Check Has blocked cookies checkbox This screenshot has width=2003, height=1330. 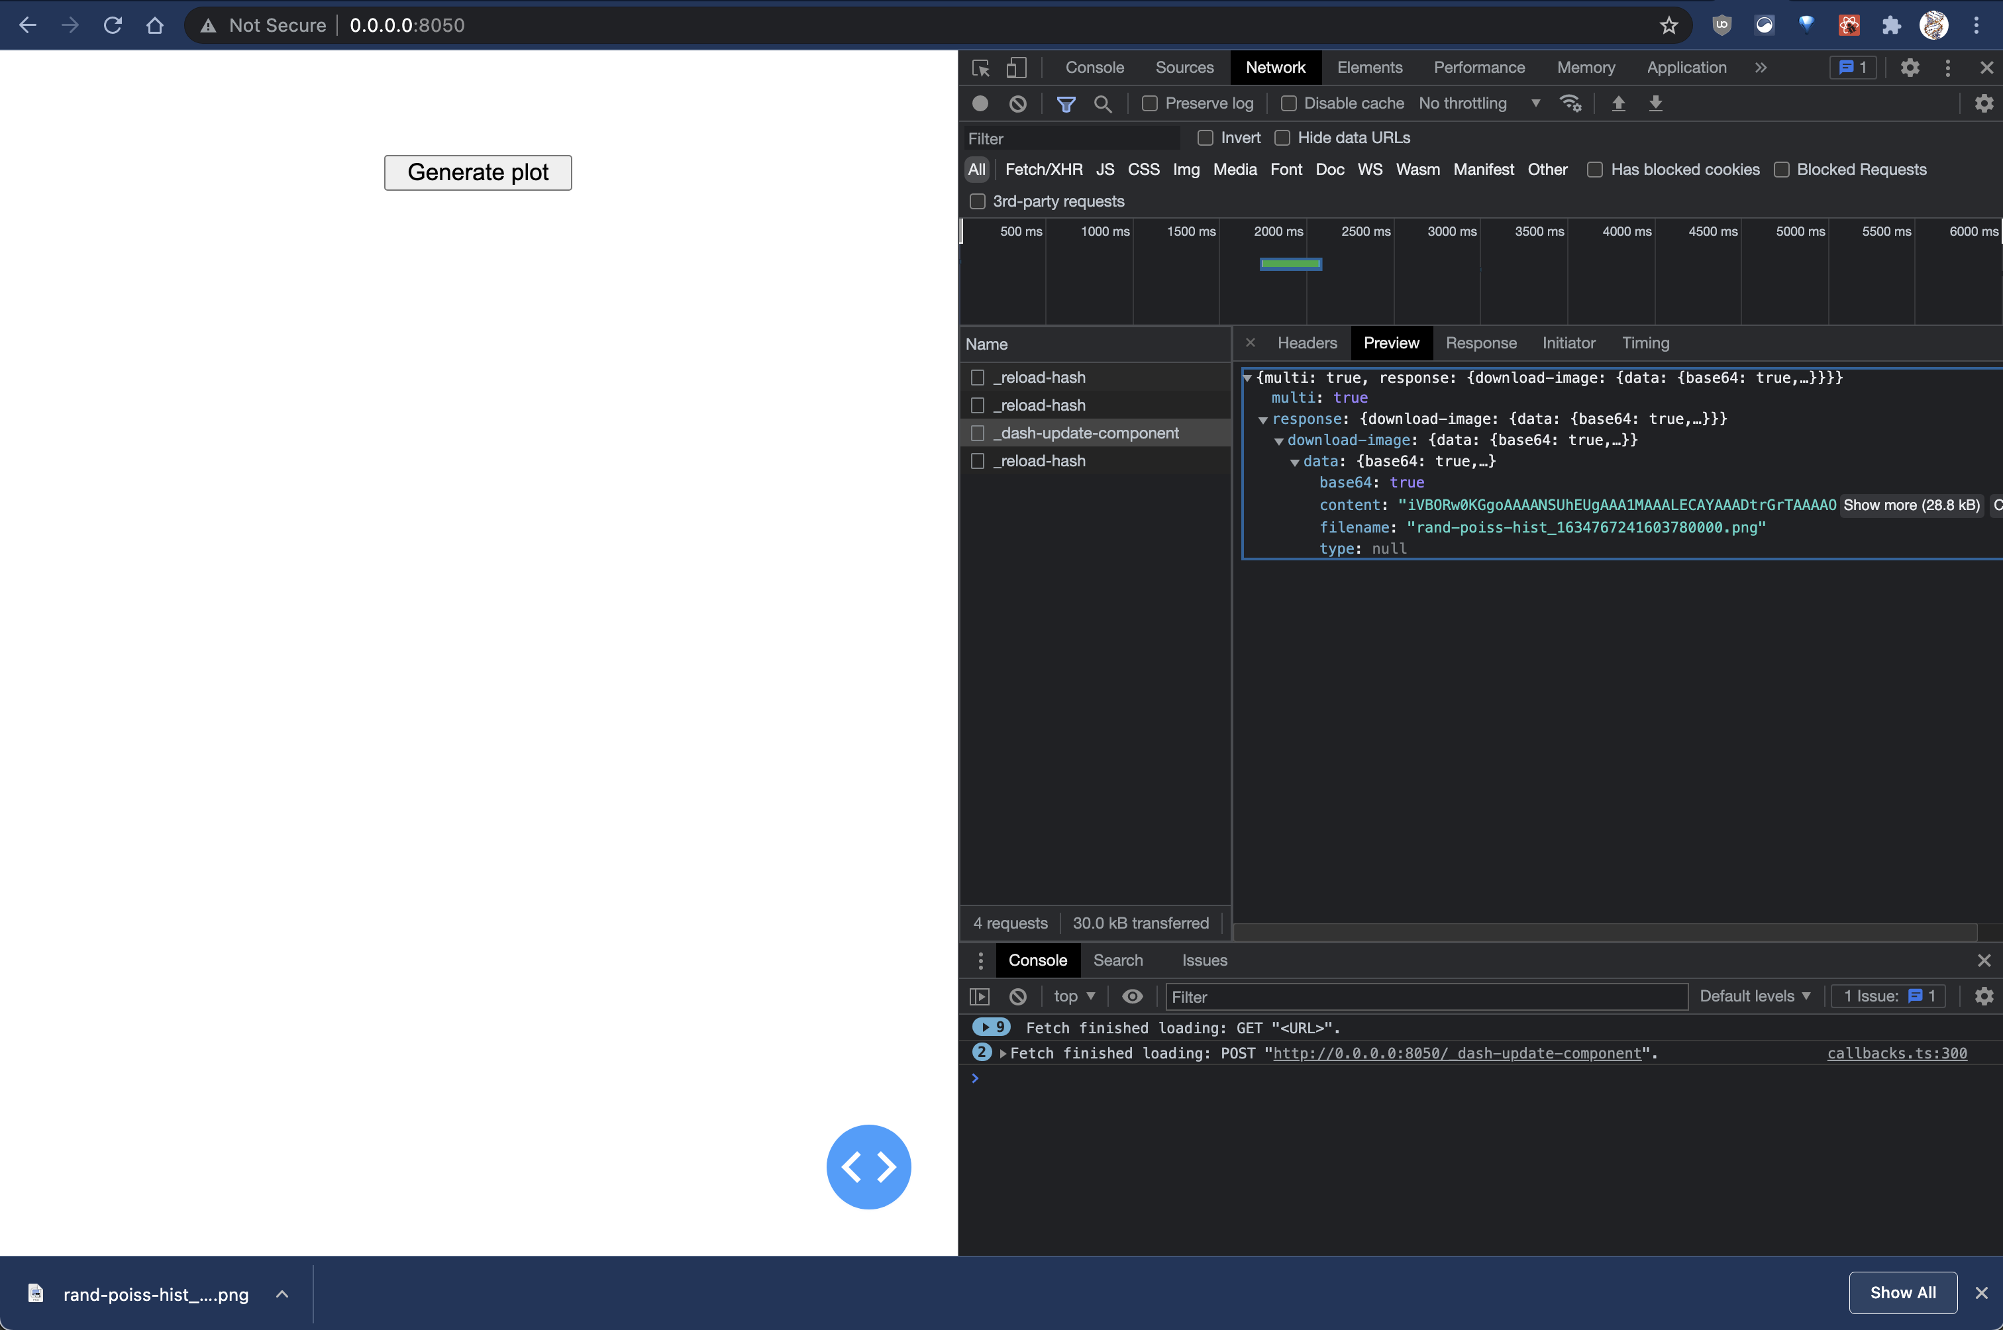1595,170
